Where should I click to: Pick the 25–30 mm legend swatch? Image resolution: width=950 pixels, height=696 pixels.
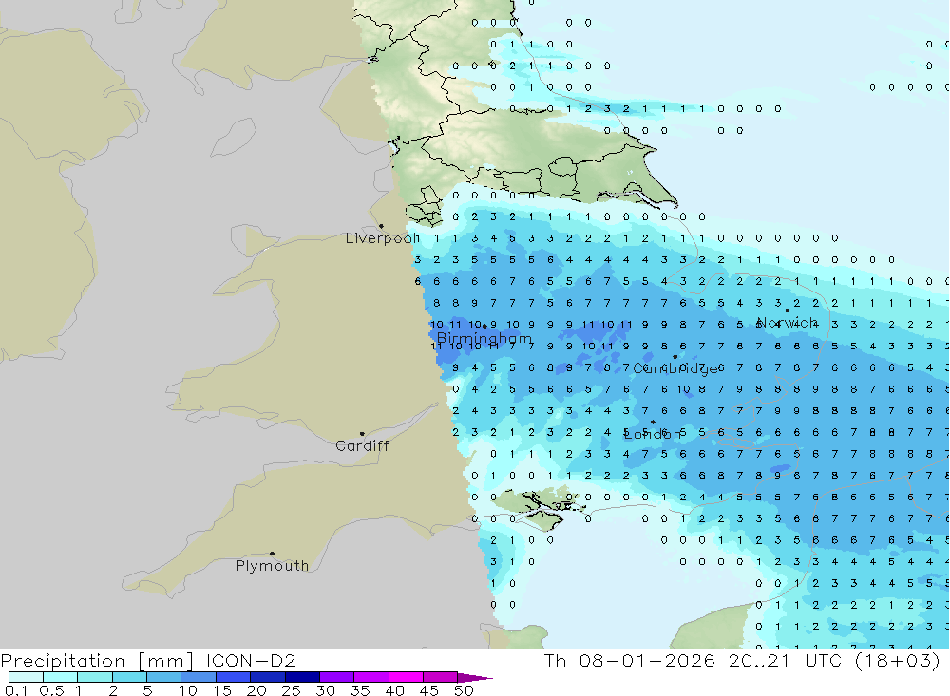[x=302, y=677]
